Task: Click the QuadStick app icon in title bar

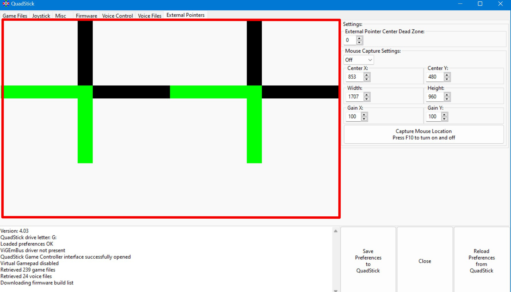Action: click(6, 4)
